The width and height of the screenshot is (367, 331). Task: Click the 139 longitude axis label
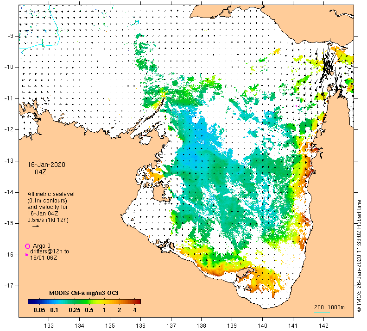pyautogui.click(x=232, y=325)
